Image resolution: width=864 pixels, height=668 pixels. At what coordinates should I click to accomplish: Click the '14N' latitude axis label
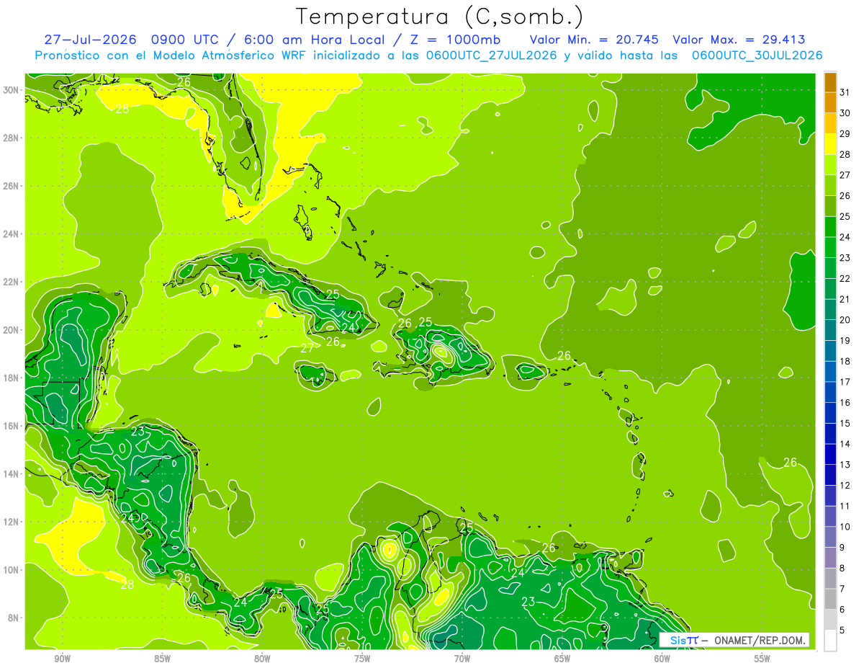(10, 473)
